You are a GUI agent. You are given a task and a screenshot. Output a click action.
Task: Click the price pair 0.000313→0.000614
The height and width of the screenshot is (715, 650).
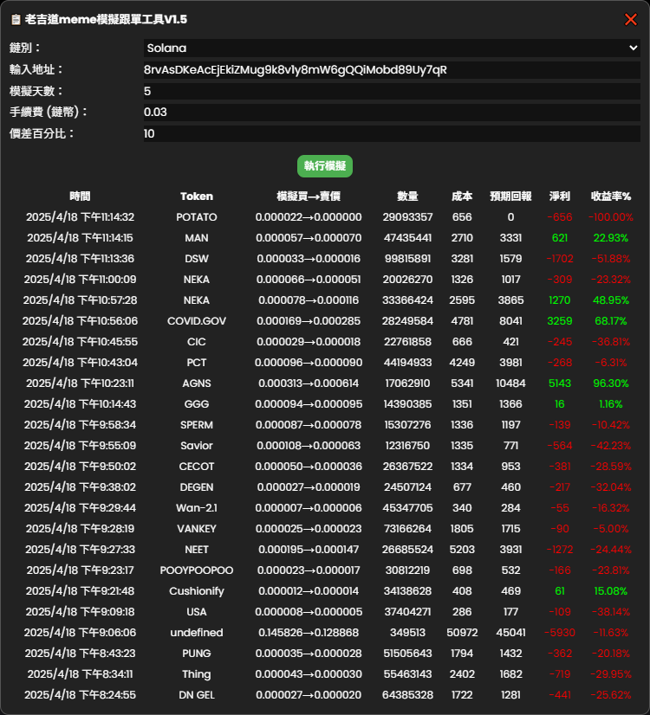(309, 383)
